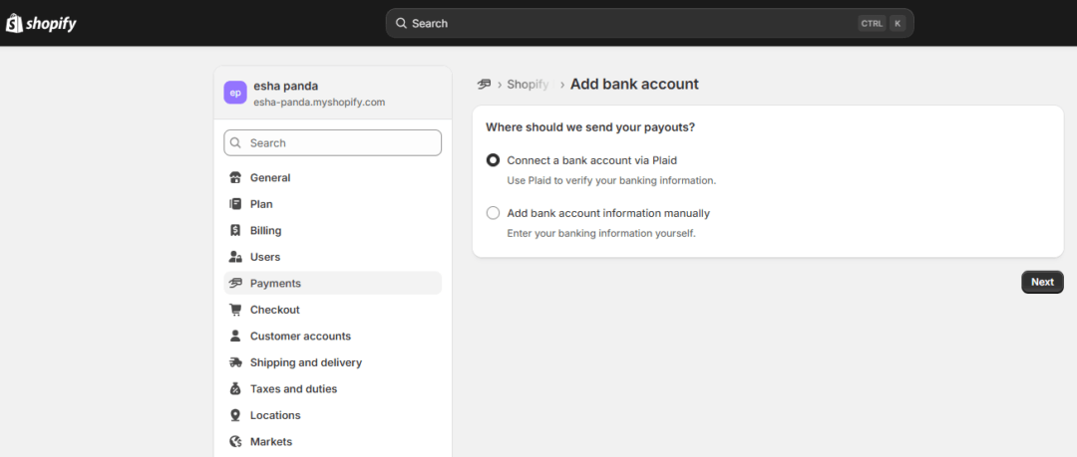Click the Customer accounts person icon
The width and height of the screenshot is (1077, 457).
pos(235,337)
